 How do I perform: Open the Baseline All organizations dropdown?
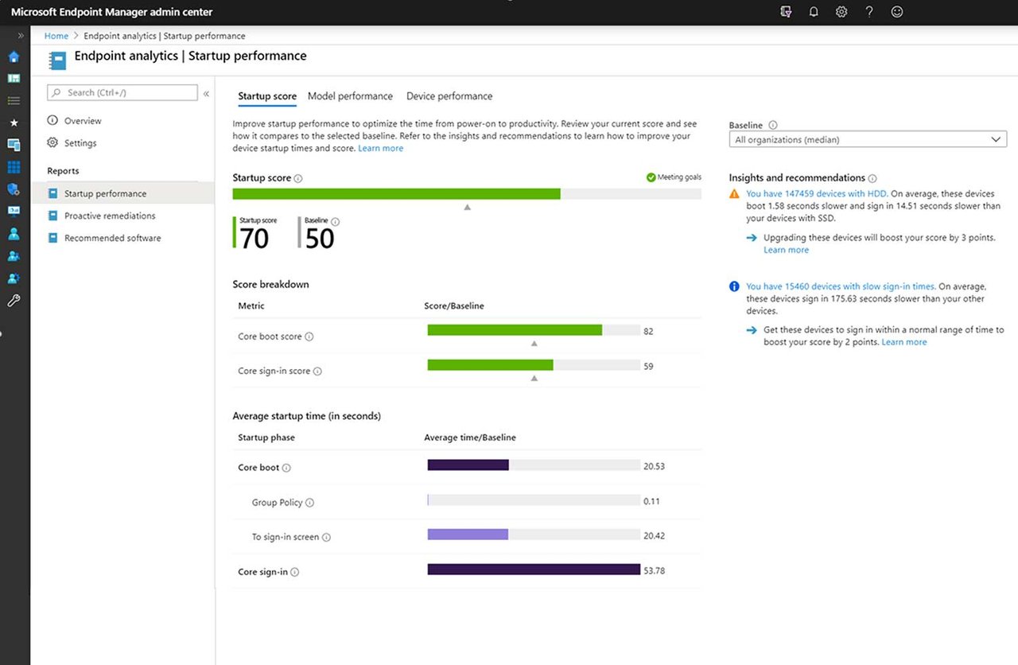point(868,139)
